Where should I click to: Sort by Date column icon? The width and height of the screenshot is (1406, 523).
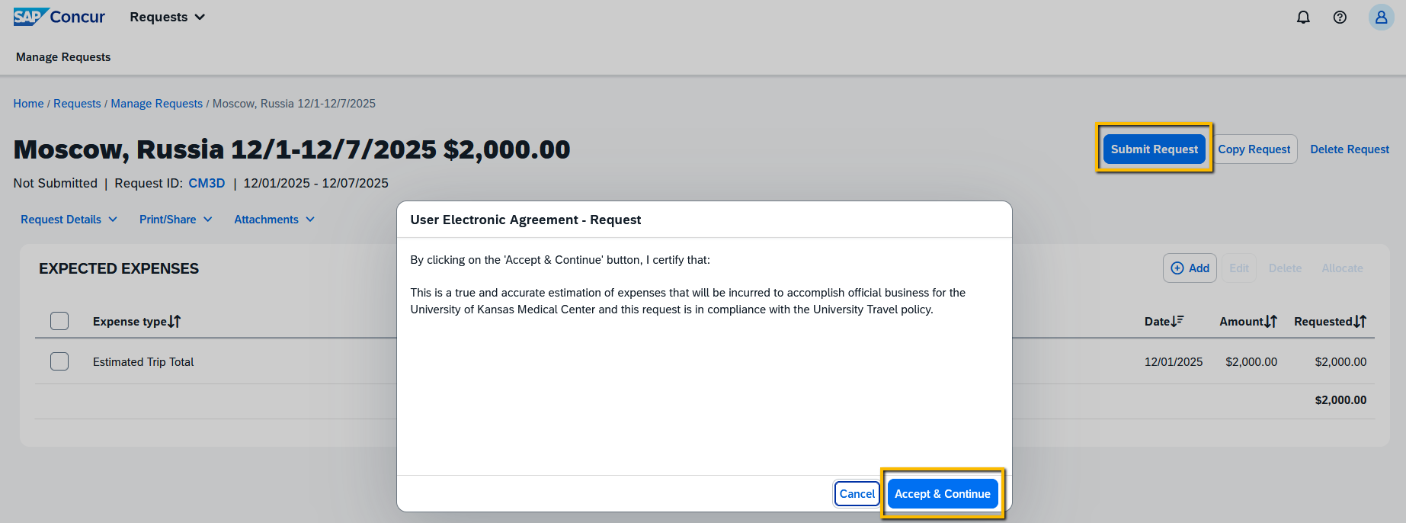click(1177, 322)
